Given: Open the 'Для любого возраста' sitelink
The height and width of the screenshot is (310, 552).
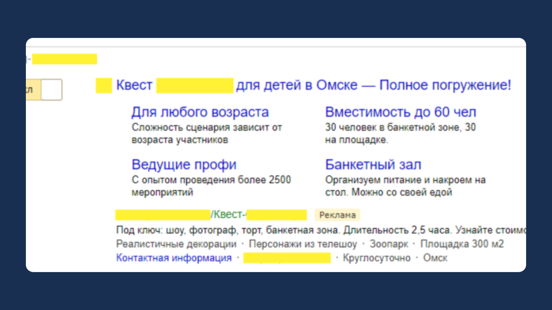Looking at the screenshot, I should (200, 112).
